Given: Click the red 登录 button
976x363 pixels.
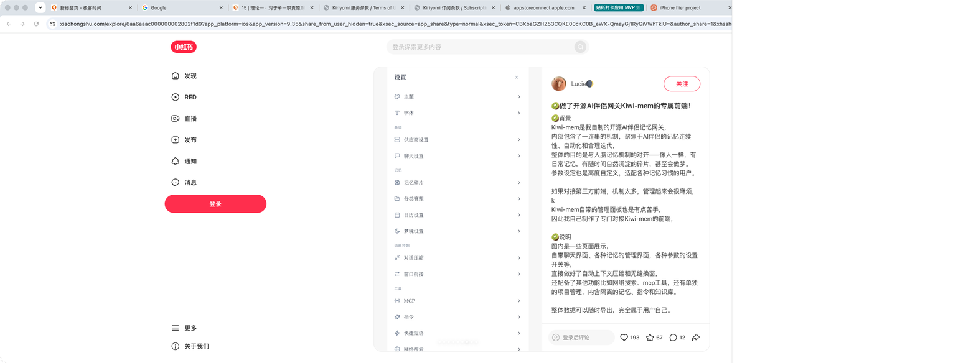Looking at the screenshot, I should point(215,204).
